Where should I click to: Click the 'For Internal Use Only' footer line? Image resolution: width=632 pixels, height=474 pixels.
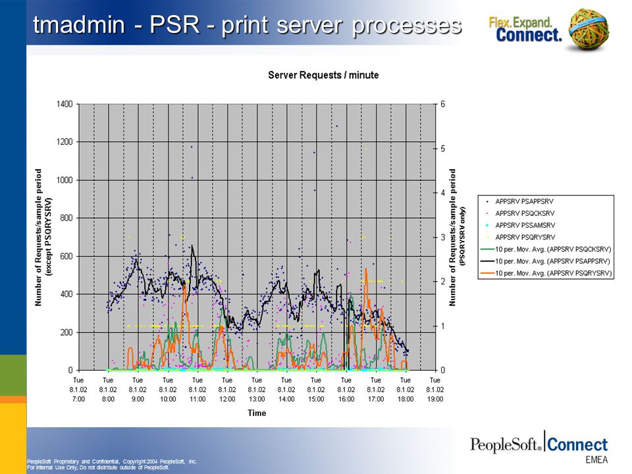click(x=98, y=467)
